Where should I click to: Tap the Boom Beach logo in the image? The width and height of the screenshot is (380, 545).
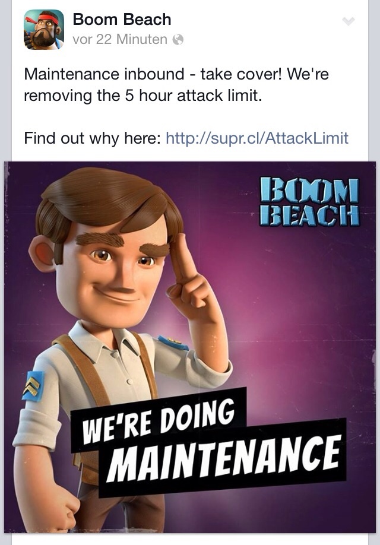(309, 202)
